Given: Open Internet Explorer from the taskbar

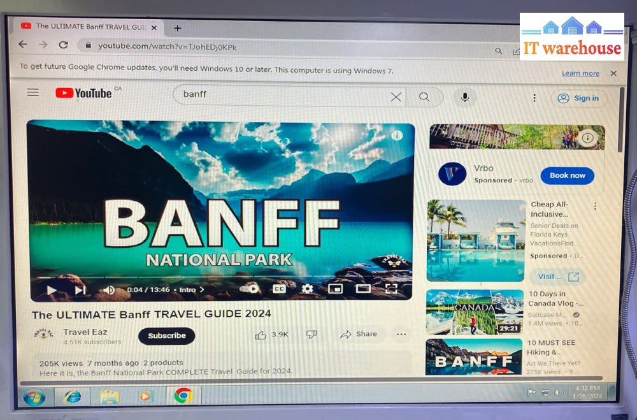Looking at the screenshot, I should pyautogui.click(x=72, y=396).
